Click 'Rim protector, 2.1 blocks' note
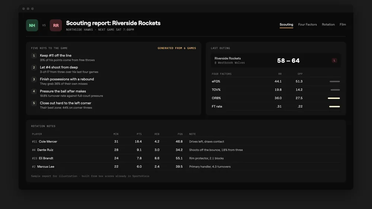Viewport: 372px width, 209px height. coord(206,158)
